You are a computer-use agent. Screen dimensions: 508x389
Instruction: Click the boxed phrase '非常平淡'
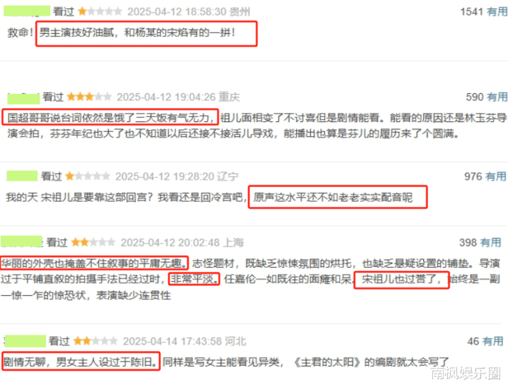[194, 279]
